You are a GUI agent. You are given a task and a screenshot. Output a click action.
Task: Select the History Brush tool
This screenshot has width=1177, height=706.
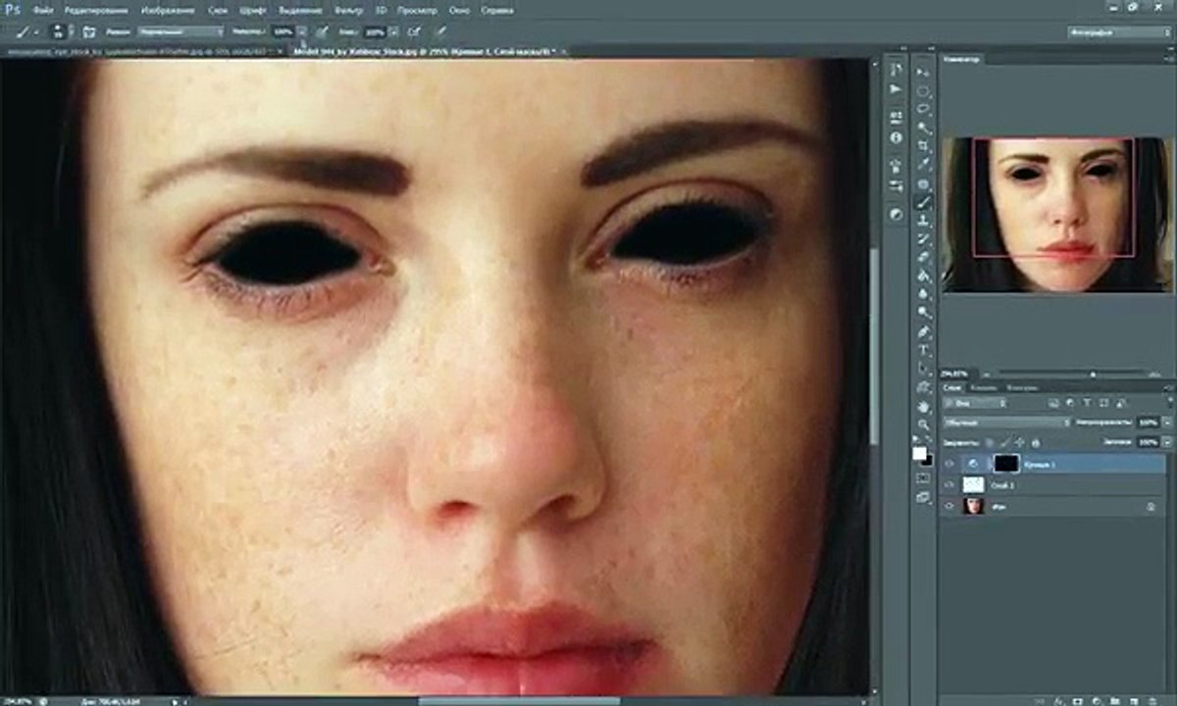pos(923,239)
